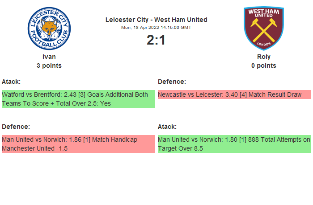Click the Leicester City club crest
The width and height of the screenshot is (313, 205).
coord(49,29)
